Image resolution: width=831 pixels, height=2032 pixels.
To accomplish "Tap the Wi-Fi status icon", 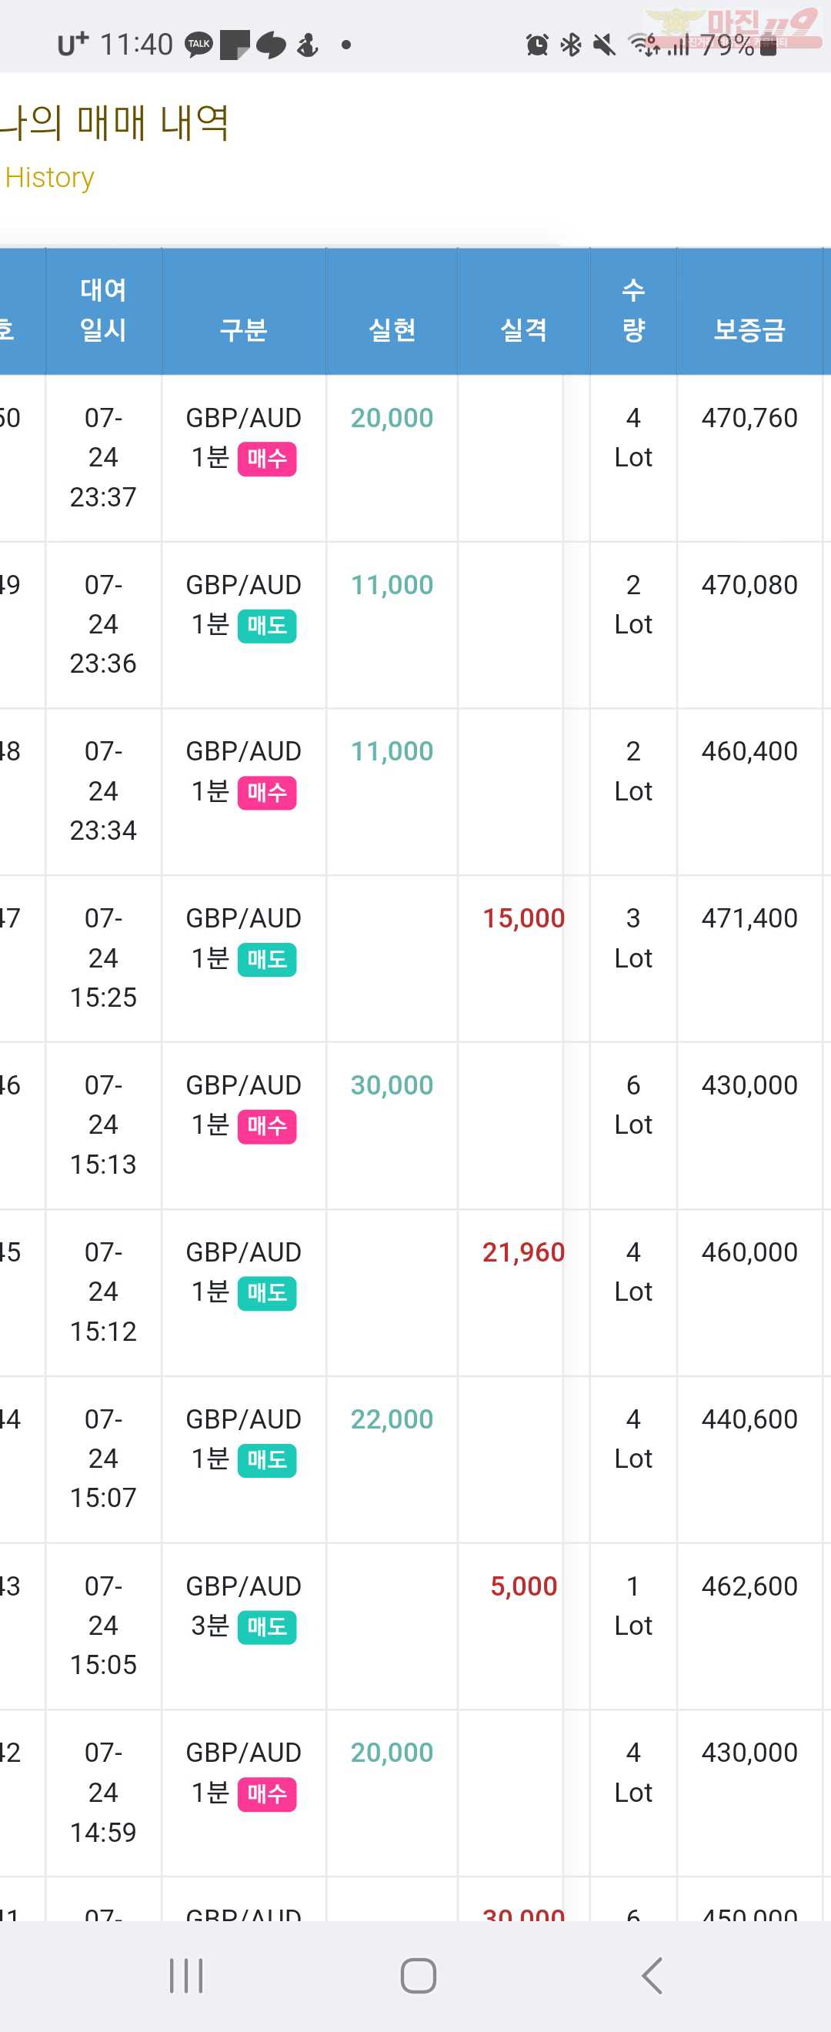I will (x=643, y=45).
